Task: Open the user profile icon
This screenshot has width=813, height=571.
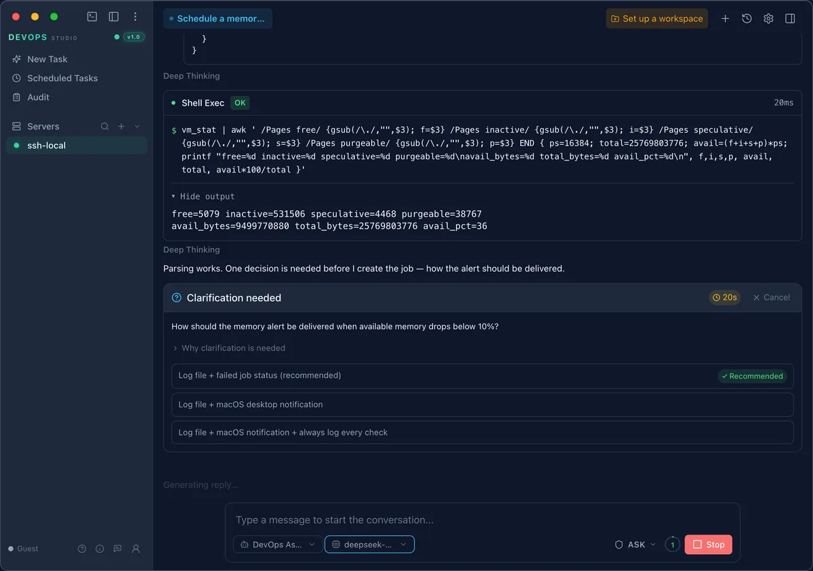Action: pyautogui.click(x=135, y=549)
